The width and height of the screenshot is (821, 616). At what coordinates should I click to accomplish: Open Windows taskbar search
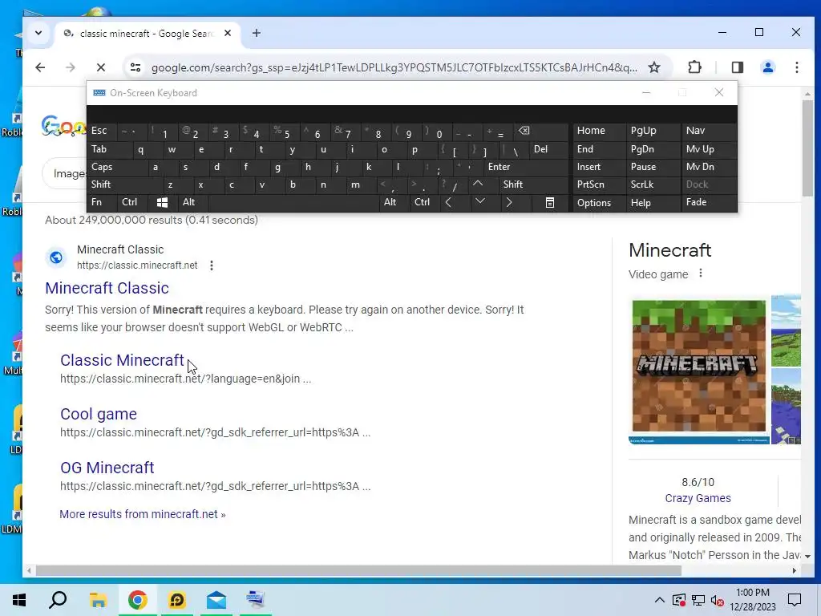pyautogui.click(x=58, y=600)
